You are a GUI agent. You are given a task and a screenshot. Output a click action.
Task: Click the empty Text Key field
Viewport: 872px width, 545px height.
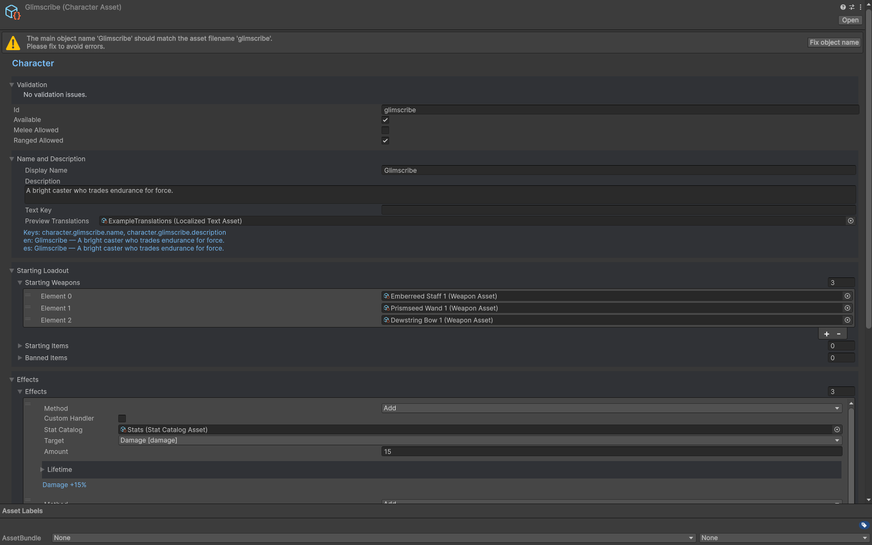click(x=619, y=210)
